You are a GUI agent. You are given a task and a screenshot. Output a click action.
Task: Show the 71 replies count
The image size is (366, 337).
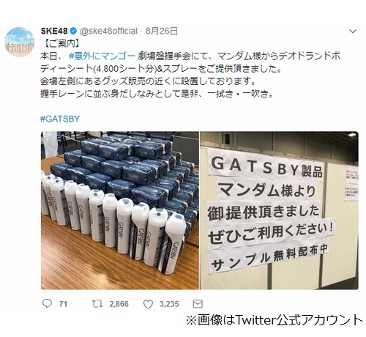click(63, 304)
